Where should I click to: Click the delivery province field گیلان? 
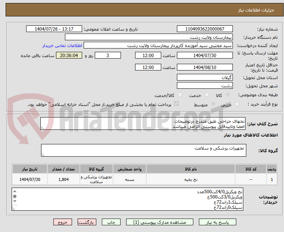205,78
